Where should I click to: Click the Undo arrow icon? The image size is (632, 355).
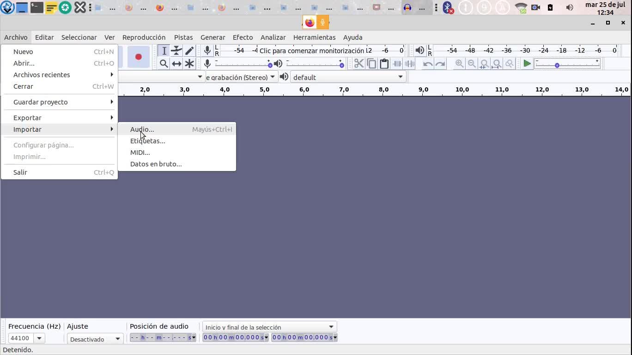(x=428, y=64)
